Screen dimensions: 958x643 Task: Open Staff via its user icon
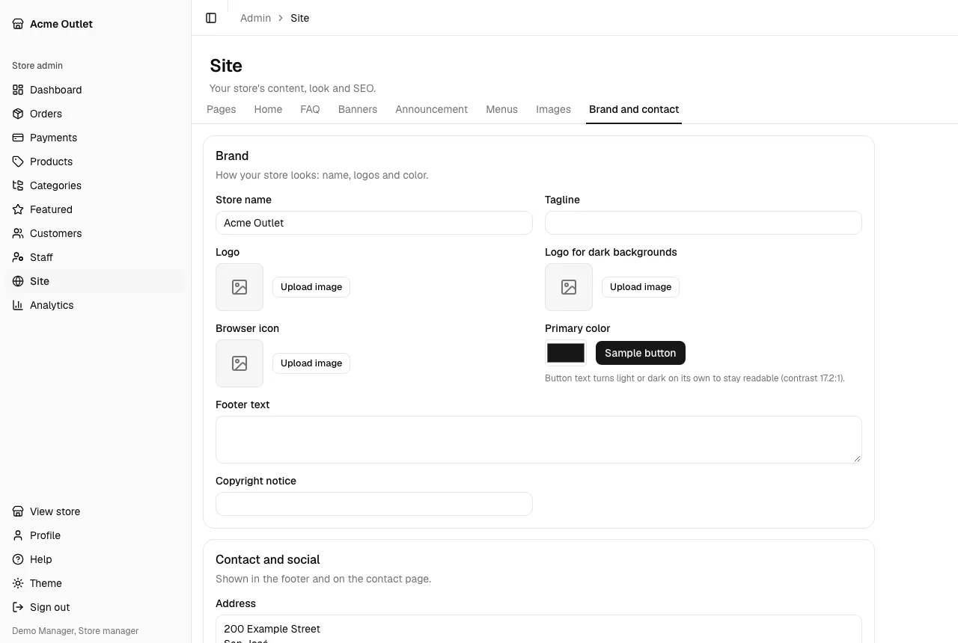[x=18, y=257]
